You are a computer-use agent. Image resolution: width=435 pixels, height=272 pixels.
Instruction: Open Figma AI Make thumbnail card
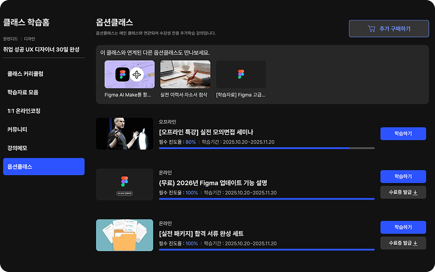pyautogui.click(x=130, y=74)
